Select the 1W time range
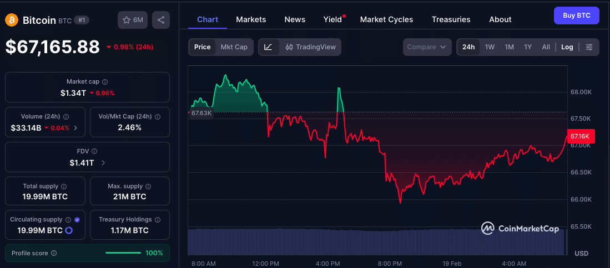This screenshot has width=610, height=268. pos(490,47)
